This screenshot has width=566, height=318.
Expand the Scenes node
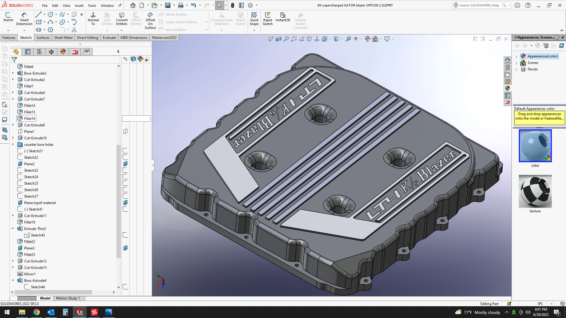point(516,63)
